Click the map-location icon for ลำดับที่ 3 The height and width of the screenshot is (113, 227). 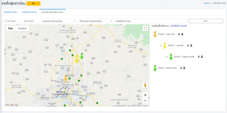tap(199, 57)
